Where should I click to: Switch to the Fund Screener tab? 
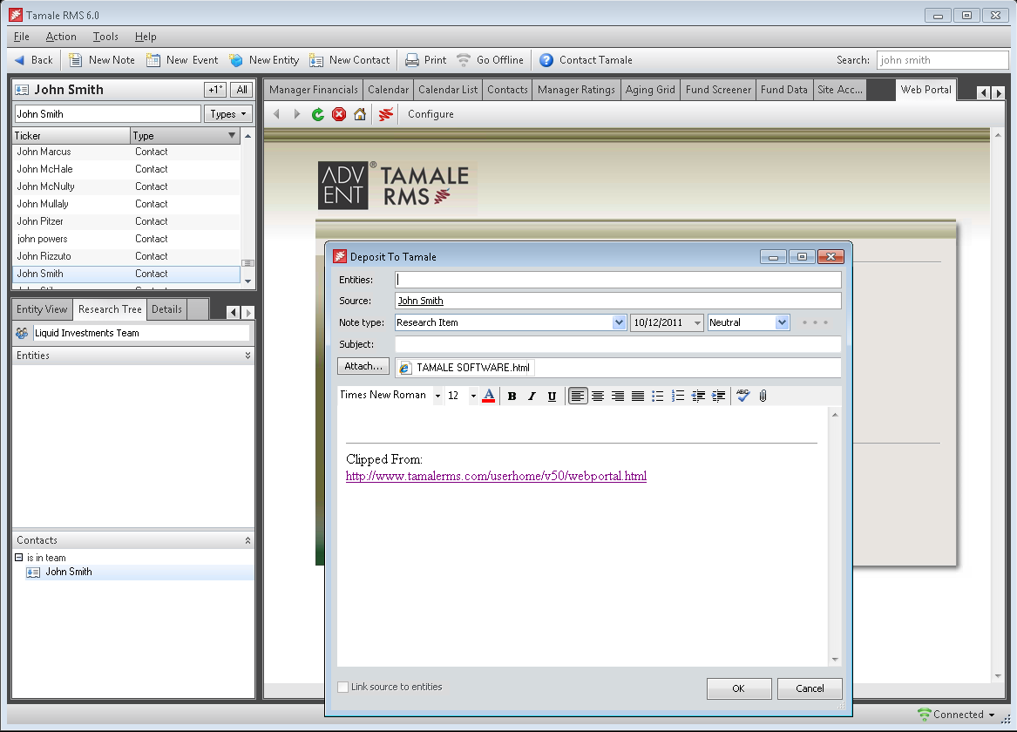click(x=718, y=90)
